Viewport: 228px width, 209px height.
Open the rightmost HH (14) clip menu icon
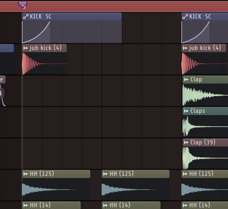tap(185, 206)
